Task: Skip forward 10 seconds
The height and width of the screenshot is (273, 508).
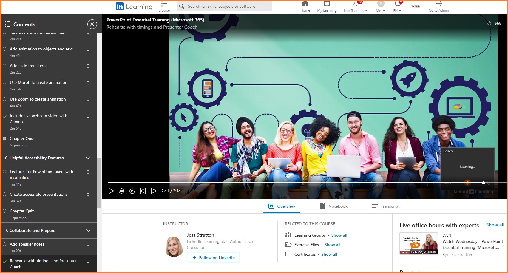Action: click(x=132, y=191)
